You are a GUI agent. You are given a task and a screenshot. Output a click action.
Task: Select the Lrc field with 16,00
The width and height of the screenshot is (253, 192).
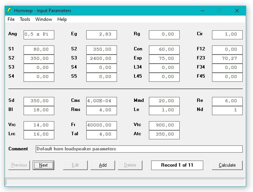(39, 135)
